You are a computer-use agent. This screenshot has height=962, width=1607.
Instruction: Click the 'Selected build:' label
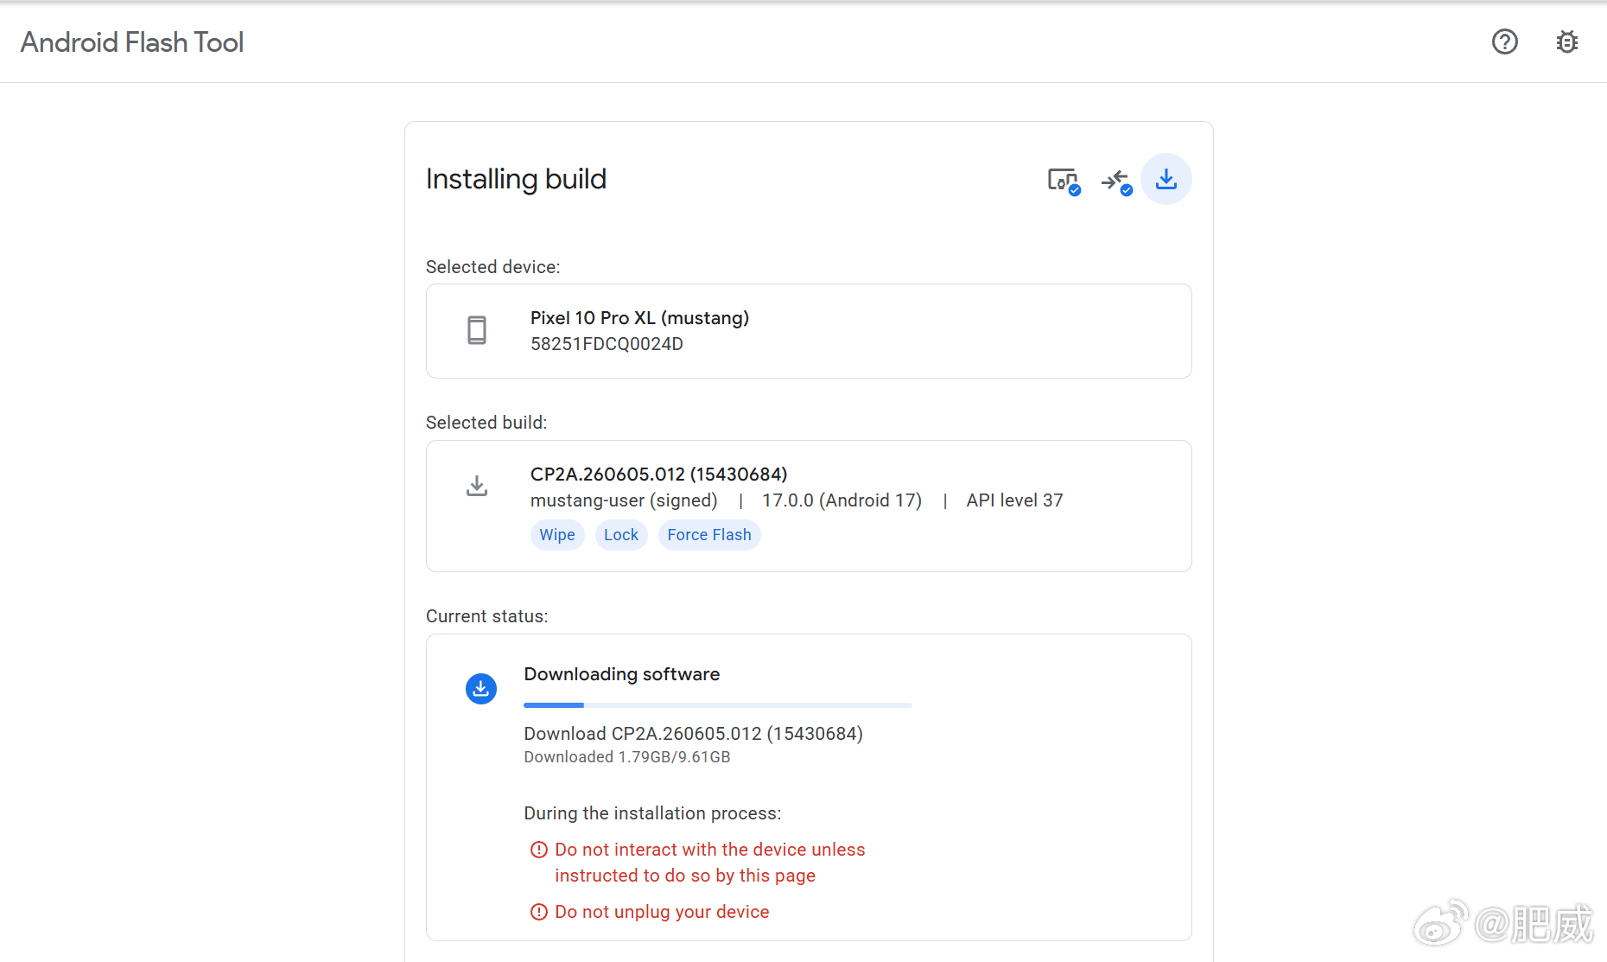click(x=486, y=423)
